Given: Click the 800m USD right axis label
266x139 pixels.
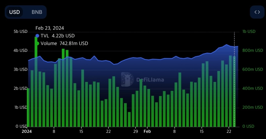Looking at the screenshot, I should (248, 50).
